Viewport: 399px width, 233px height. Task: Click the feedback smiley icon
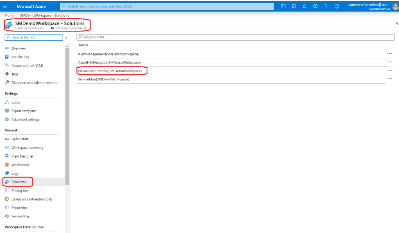(x=337, y=6)
